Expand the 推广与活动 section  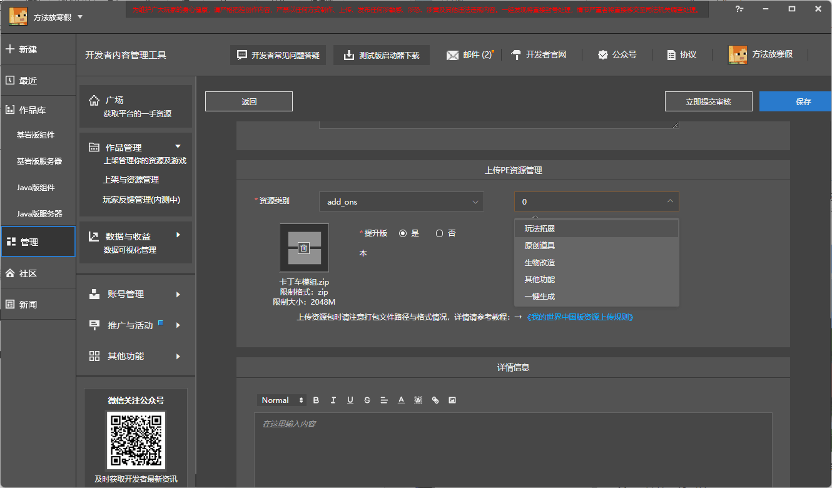tap(178, 325)
